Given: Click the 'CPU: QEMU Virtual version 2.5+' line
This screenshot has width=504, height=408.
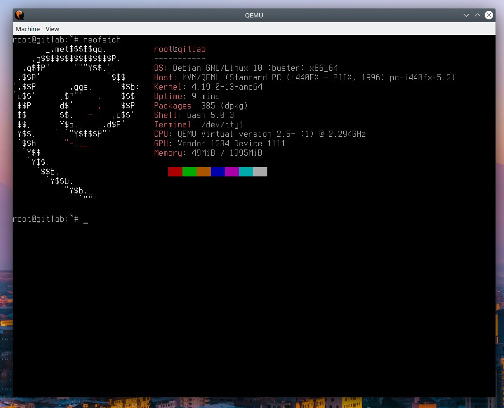Looking at the screenshot, I should 260,134.
